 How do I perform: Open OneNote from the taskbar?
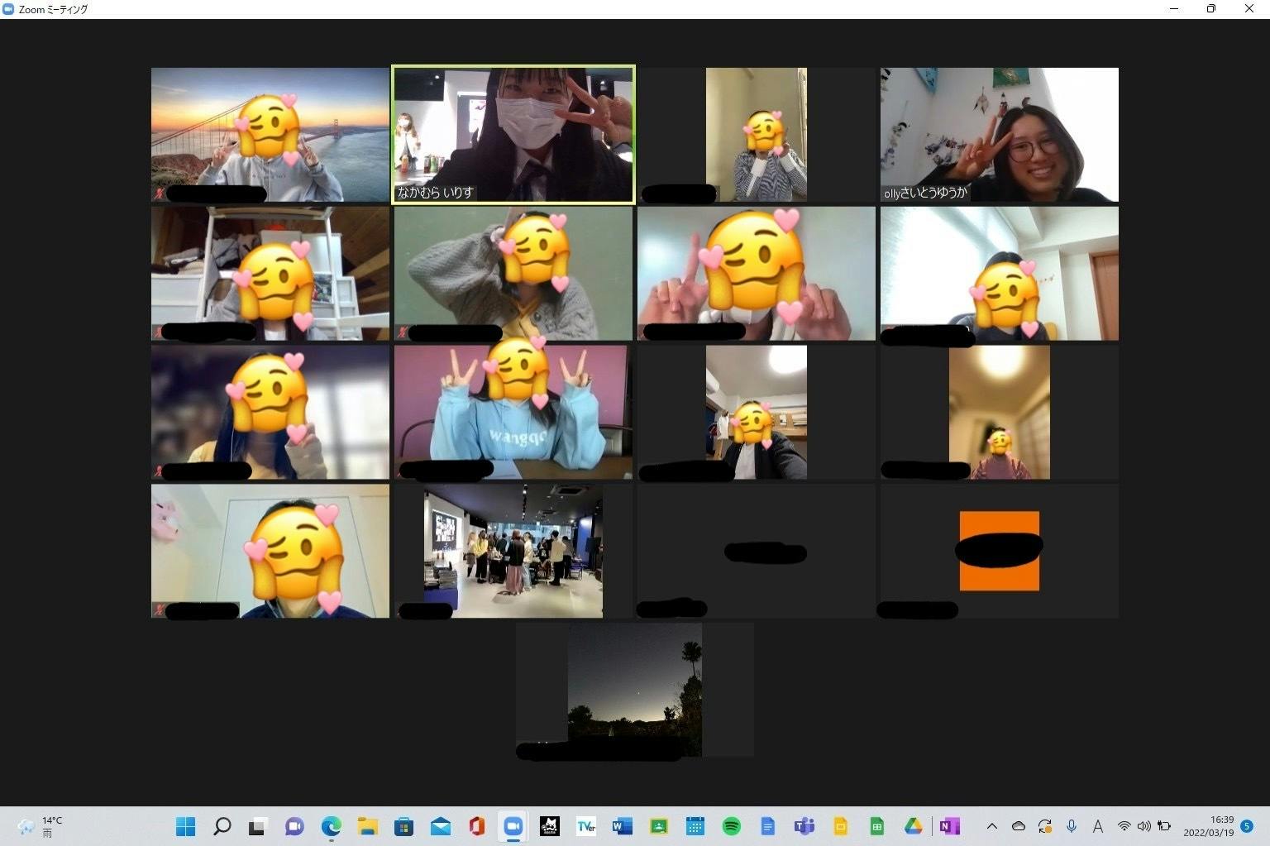click(x=949, y=826)
